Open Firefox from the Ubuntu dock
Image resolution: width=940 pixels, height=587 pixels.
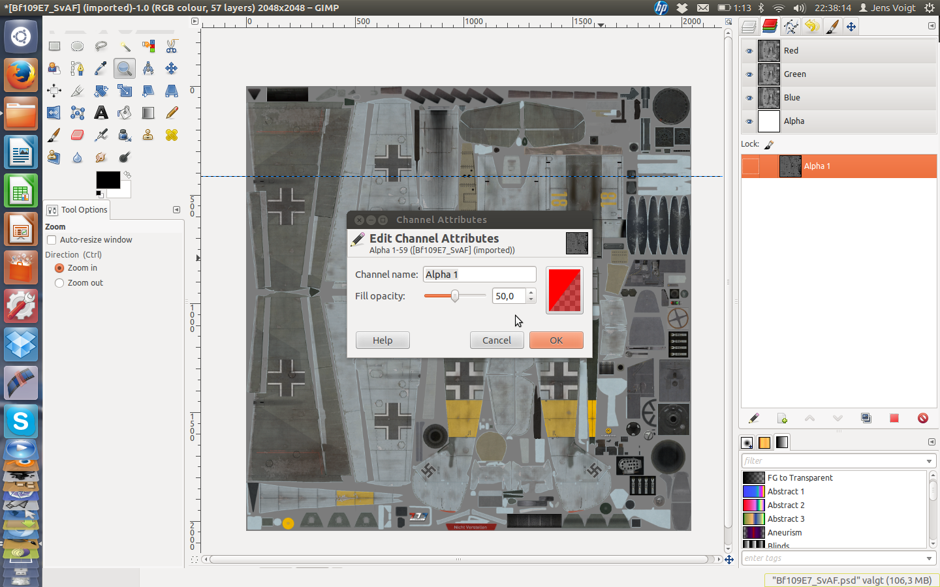pos(21,75)
